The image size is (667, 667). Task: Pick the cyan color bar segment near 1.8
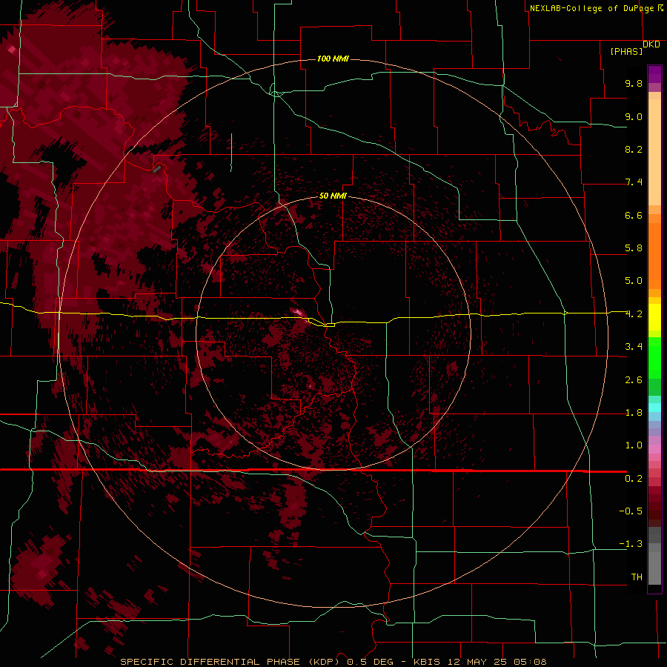(654, 408)
